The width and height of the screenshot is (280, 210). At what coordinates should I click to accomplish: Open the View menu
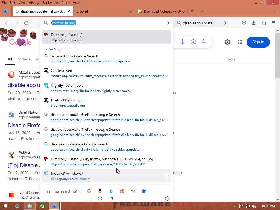point(22,3)
